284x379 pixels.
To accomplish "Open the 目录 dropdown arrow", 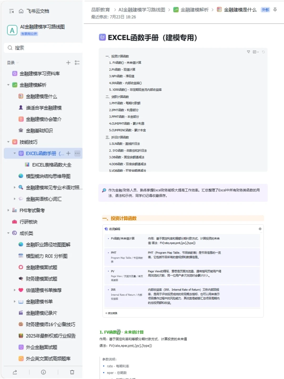I will click(x=18, y=63).
